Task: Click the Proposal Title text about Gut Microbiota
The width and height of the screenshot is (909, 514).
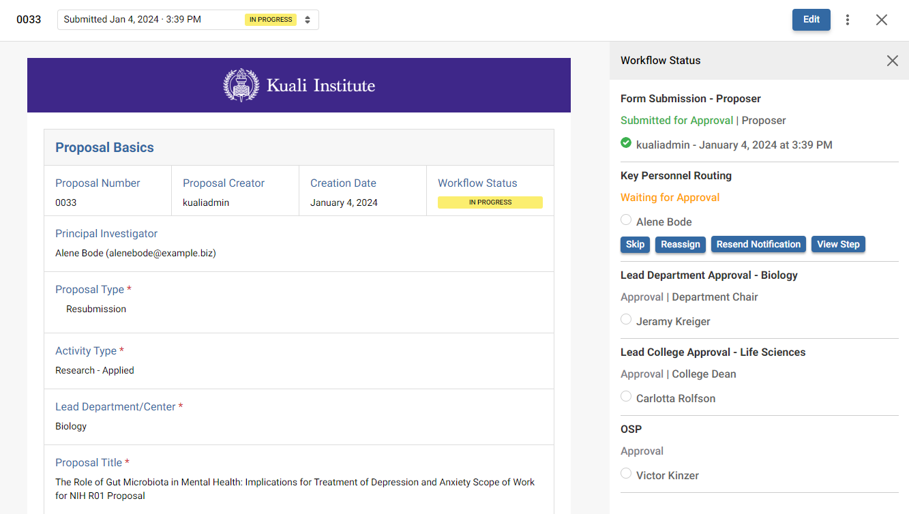Action: (x=295, y=489)
